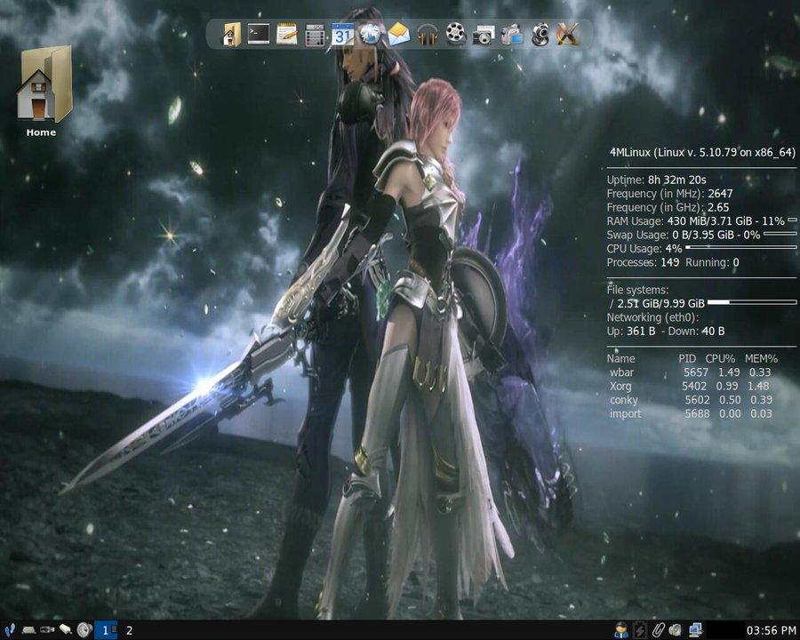Click the MEM% column header

(x=761, y=359)
